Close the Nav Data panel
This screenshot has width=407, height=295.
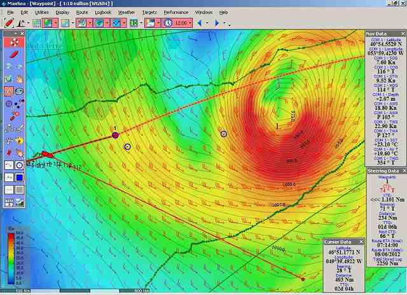[x=403, y=33]
